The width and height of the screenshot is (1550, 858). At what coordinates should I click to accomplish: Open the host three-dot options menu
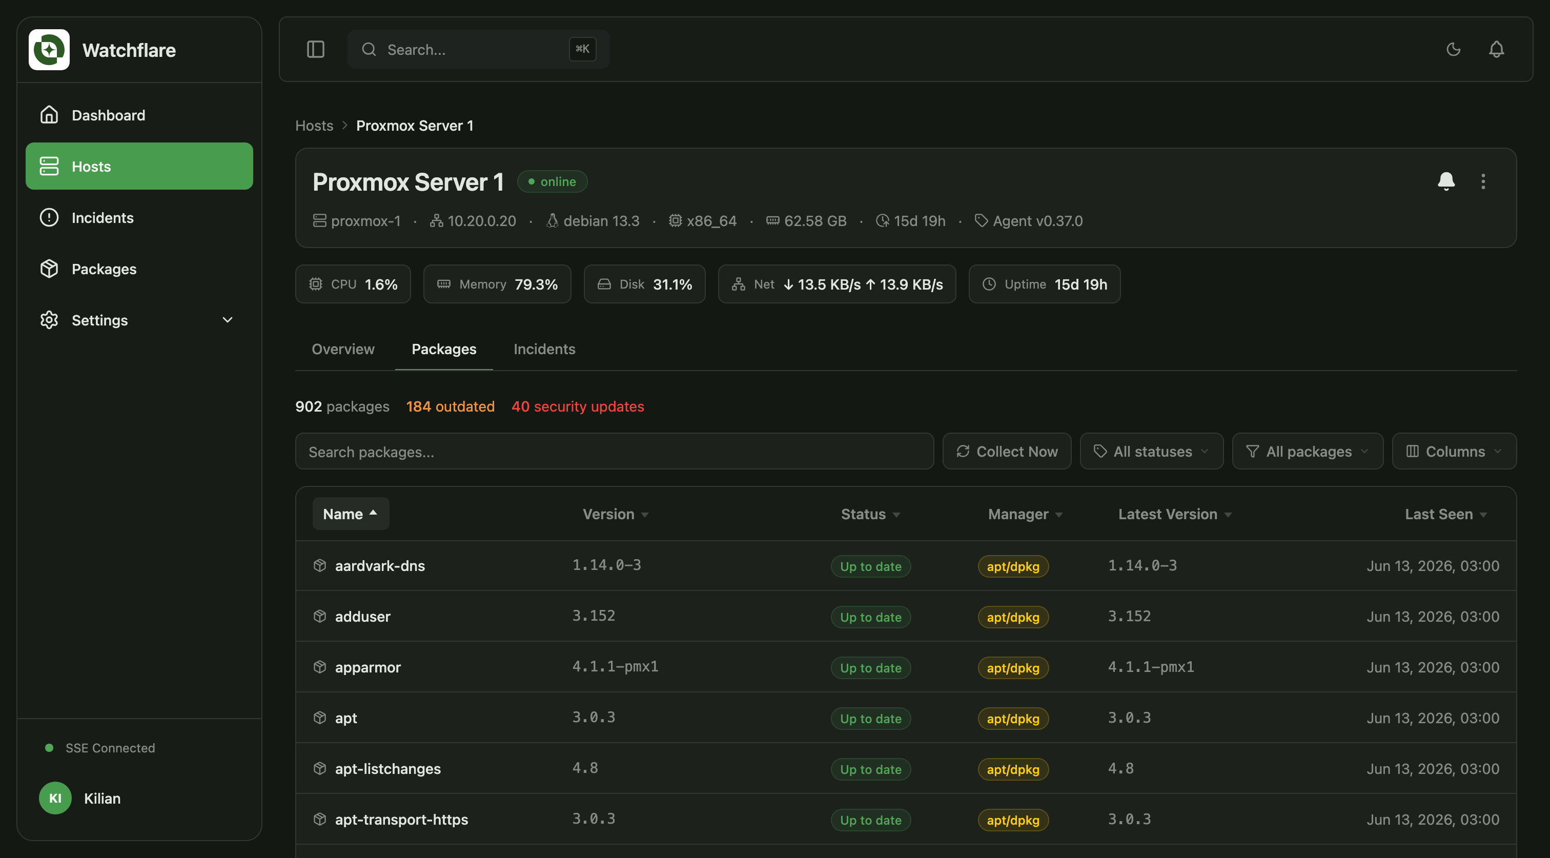click(x=1483, y=181)
